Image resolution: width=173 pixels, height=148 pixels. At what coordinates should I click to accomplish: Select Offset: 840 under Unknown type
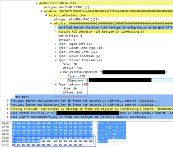pos(72,92)
